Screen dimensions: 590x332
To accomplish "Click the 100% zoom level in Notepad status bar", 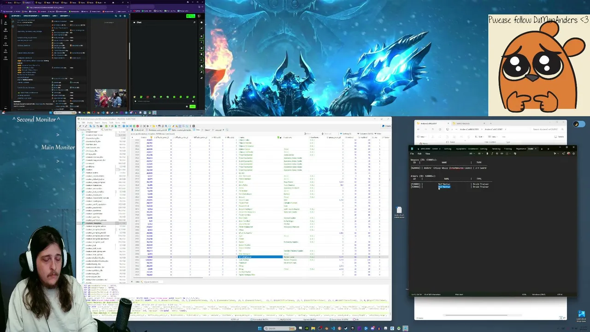I will (x=524, y=294).
